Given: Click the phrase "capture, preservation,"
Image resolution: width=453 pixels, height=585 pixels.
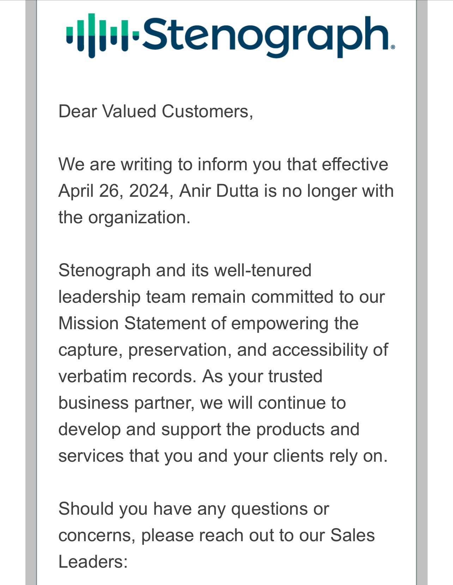Looking at the screenshot, I should coord(145,350).
